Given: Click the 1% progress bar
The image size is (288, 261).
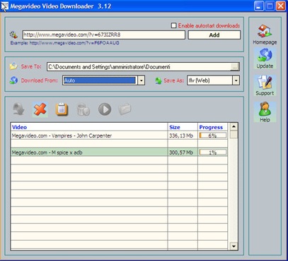Looking at the screenshot, I should pos(213,152).
